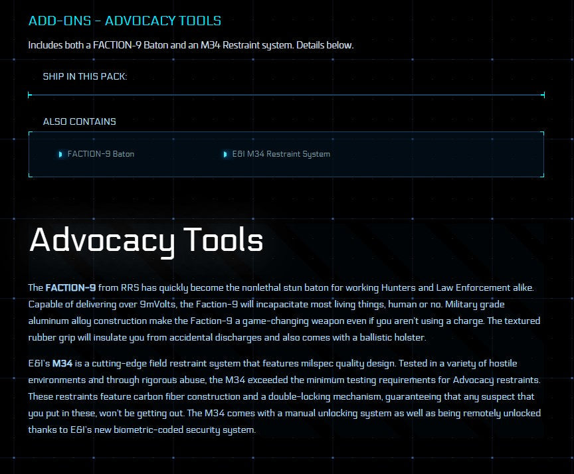Viewport: 574px width, 474px height.
Task: Click the middle of the ship divider line
Action: tap(286, 95)
